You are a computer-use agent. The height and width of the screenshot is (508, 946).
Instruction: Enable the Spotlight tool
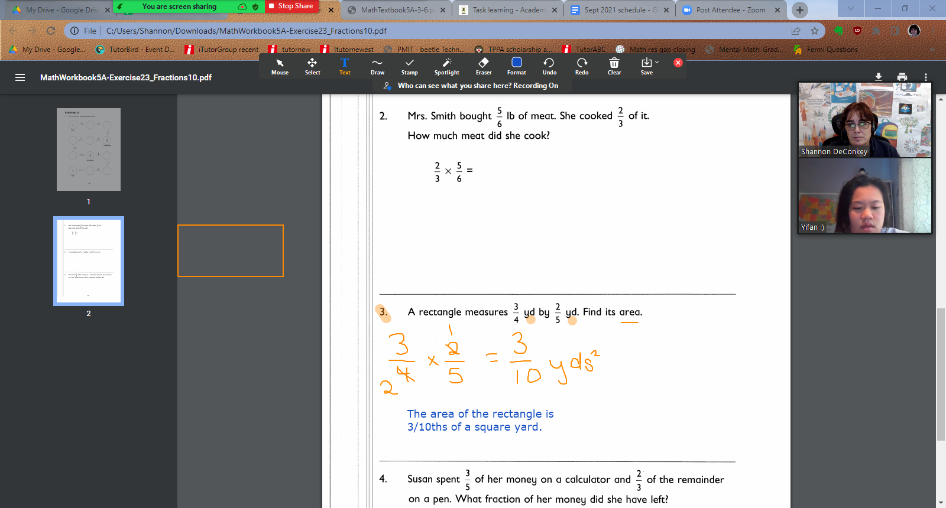point(446,66)
